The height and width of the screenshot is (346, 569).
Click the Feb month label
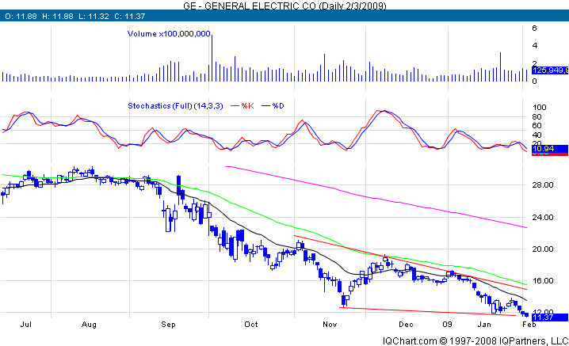click(529, 325)
